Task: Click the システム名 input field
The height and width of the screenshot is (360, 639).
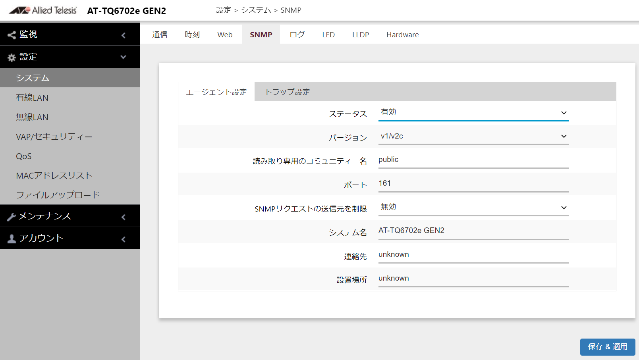Action: point(473,231)
